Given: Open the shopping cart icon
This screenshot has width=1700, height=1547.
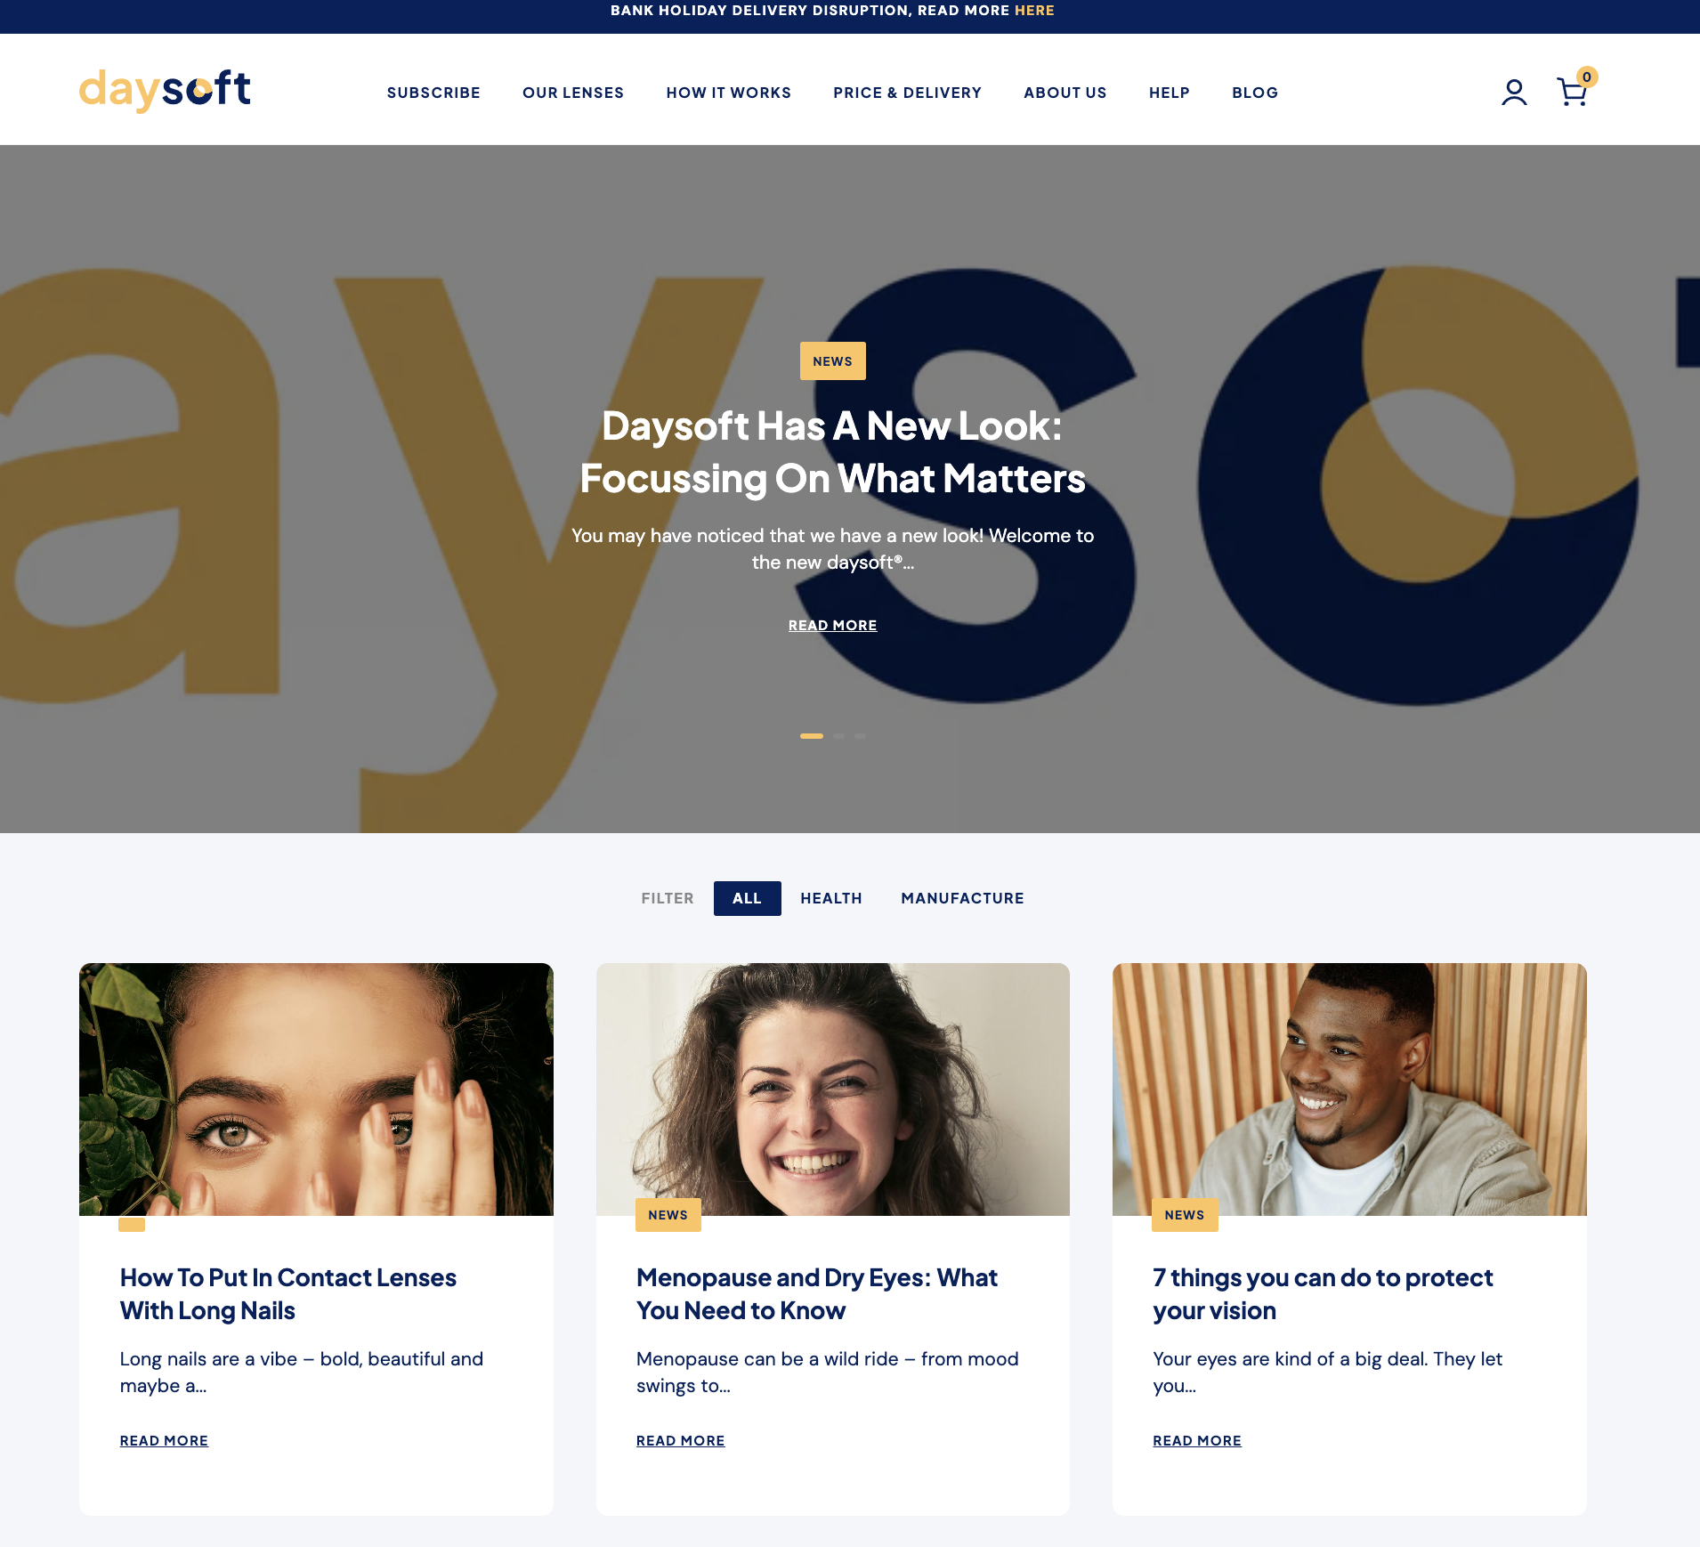Looking at the screenshot, I should [x=1574, y=91].
